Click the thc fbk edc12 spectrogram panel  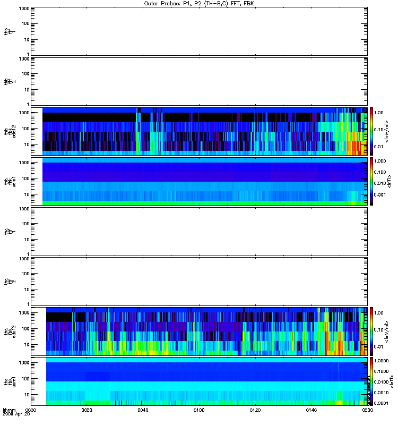(199, 331)
